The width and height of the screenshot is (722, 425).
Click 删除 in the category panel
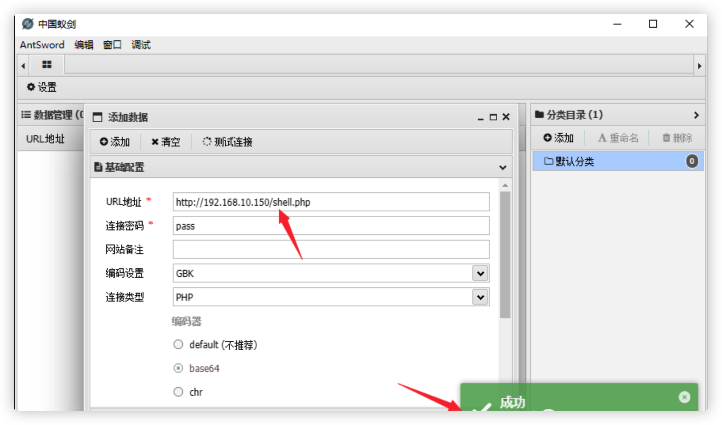(x=677, y=138)
